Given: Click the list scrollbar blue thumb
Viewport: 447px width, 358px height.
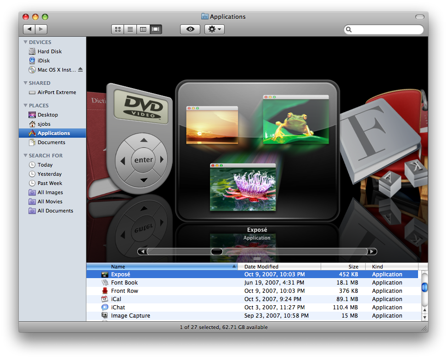Looking at the screenshot, I should (x=424, y=287).
